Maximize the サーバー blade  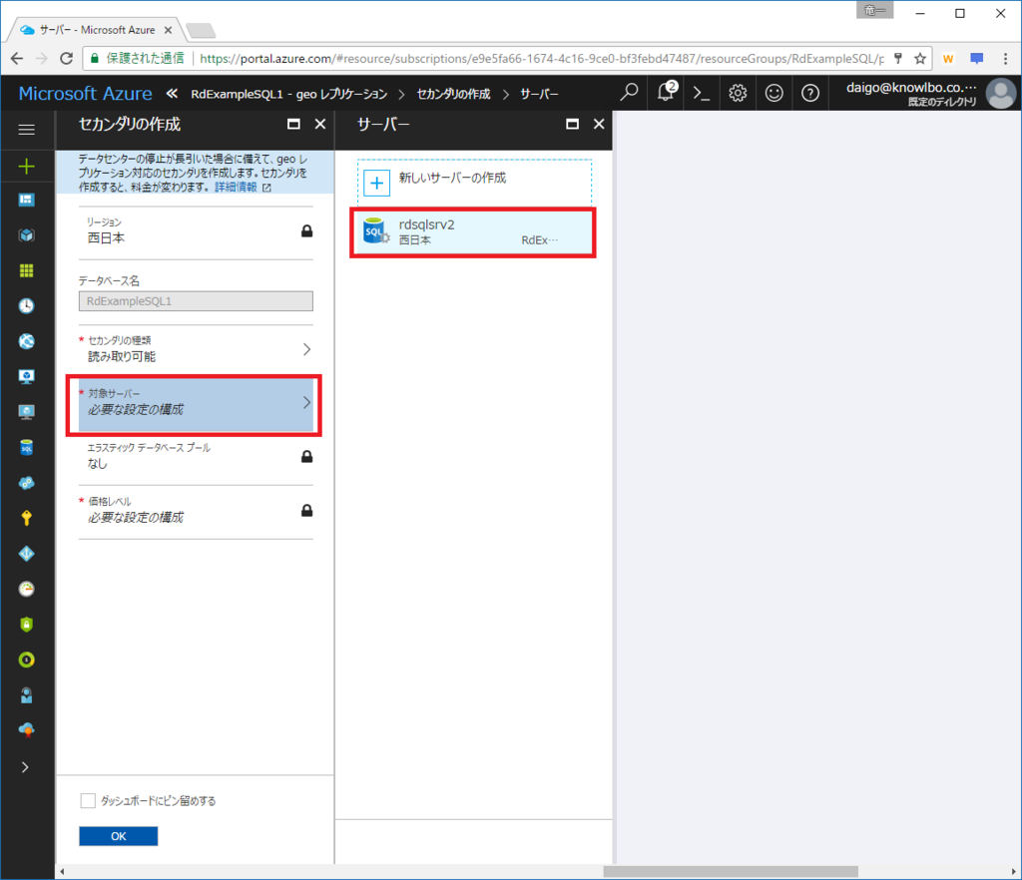[x=572, y=124]
